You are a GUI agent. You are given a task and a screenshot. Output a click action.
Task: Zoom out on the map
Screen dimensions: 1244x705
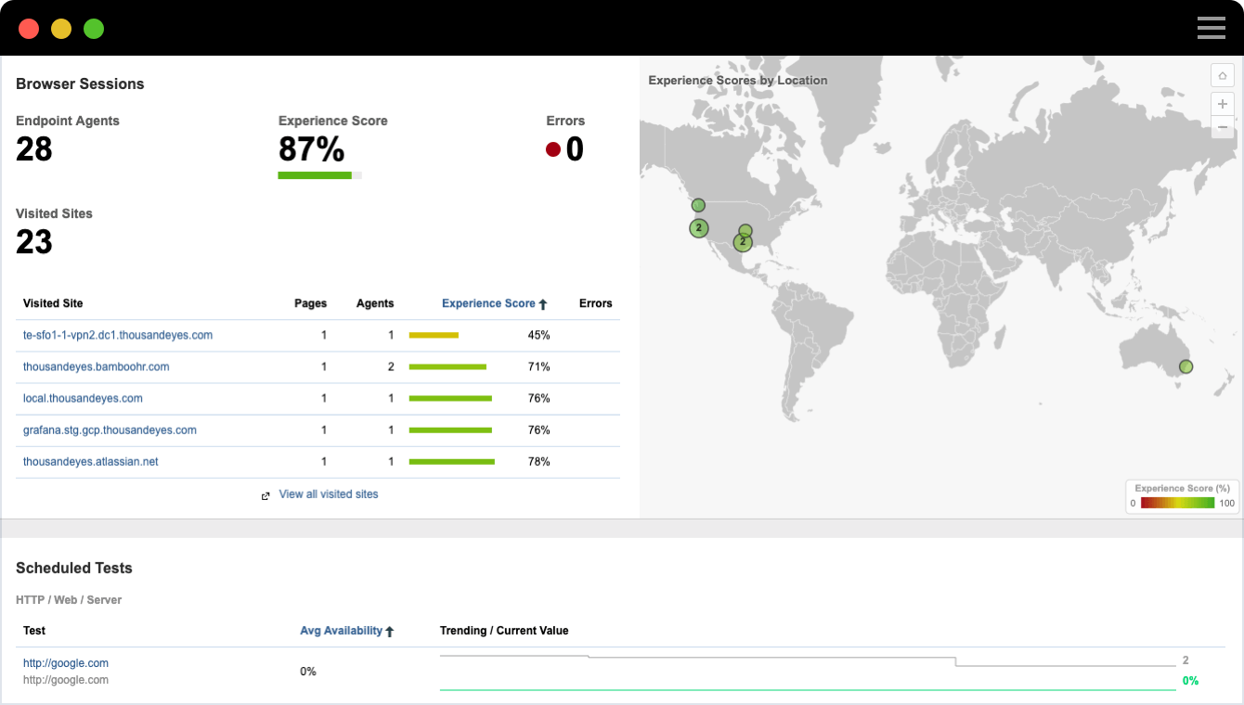tap(1223, 127)
